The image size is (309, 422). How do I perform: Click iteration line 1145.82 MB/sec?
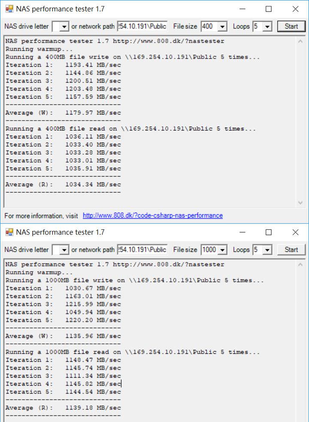[x=63, y=384]
